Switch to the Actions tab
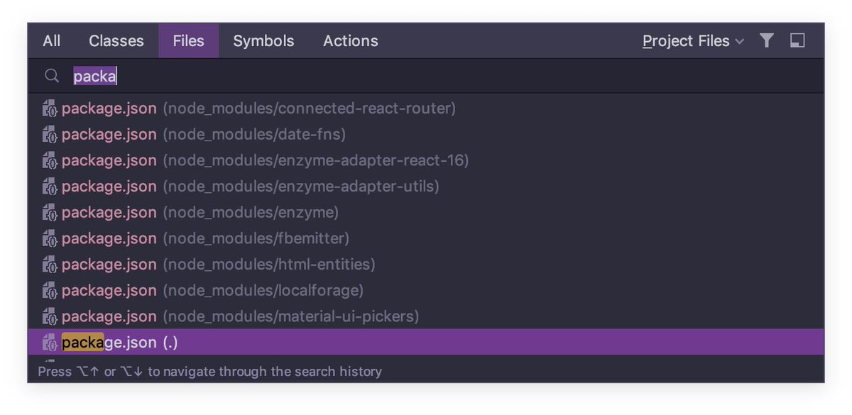The width and height of the screenshot is (852, 415). 351,41
